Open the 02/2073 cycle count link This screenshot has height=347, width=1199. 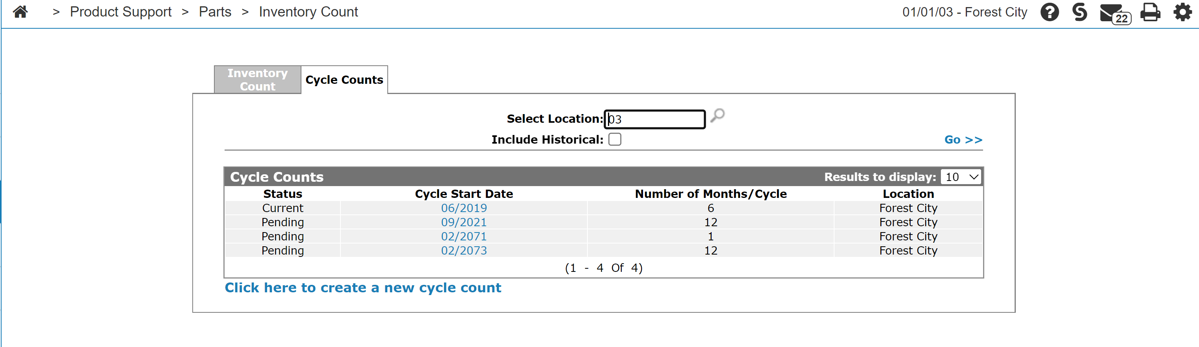[x=464, y=251]
